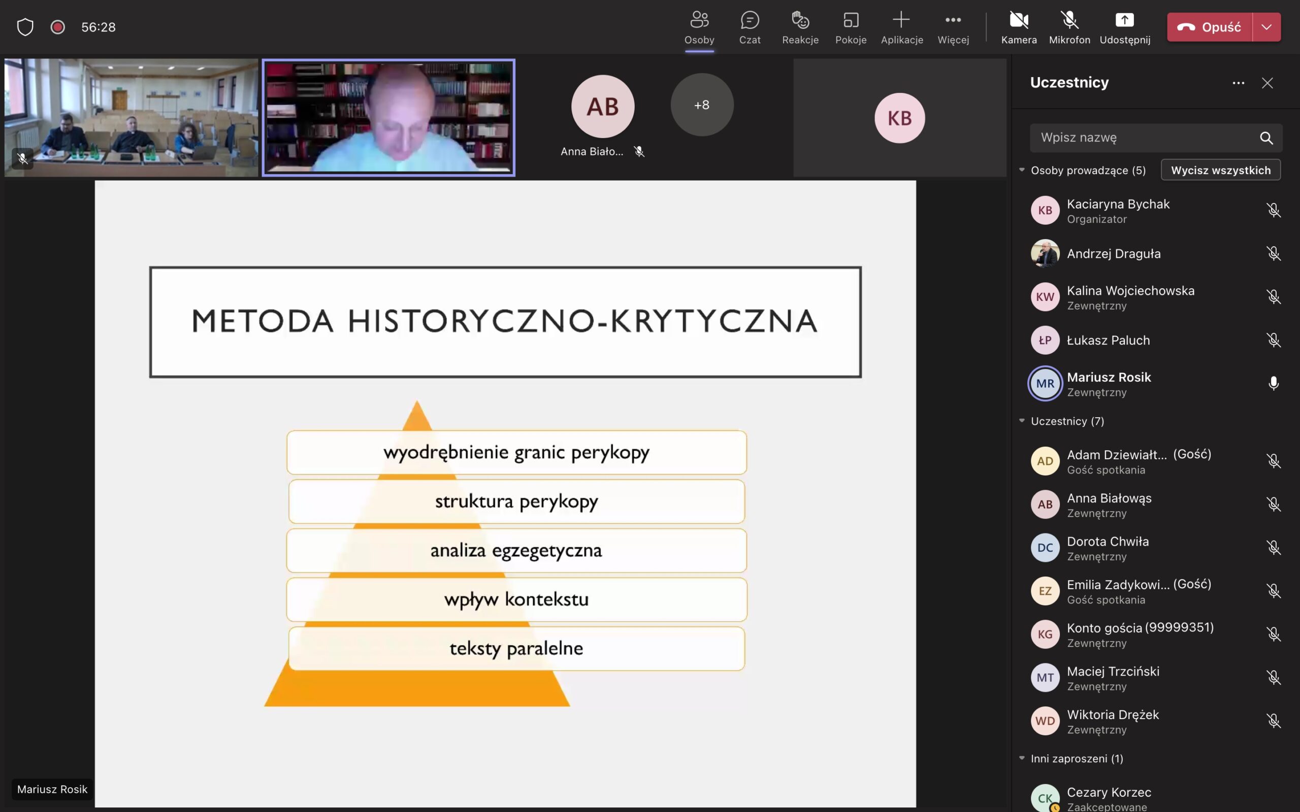The width and height of the screenshot is (1300, 812).
Task: Toggle Kalina Wojciechowska's microphone
Action: coord(1273,297)
